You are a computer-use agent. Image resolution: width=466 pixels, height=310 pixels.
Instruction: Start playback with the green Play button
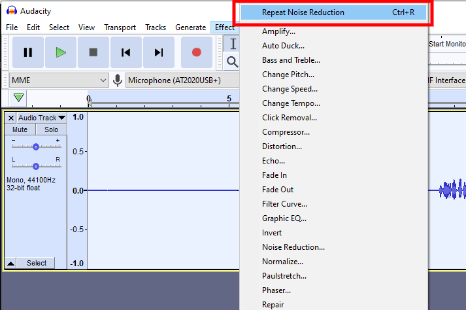pos(61,52)
